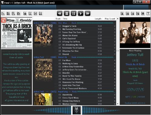The image size is (151, 115).
Task: Click the T text toolbar icon
Action: (x=148, y=13)
